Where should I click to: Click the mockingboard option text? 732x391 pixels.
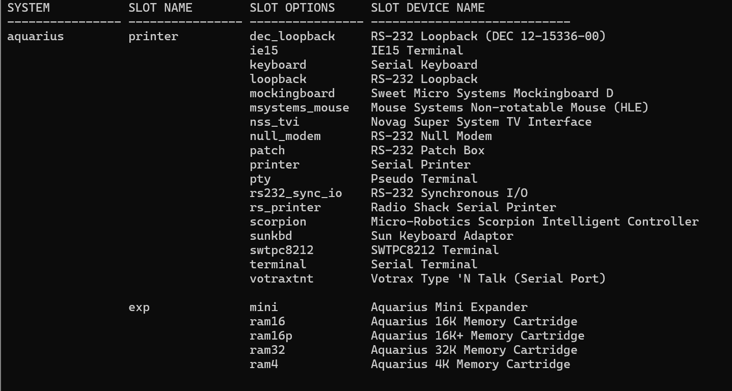pyautogui.click(x=292, y=93)
